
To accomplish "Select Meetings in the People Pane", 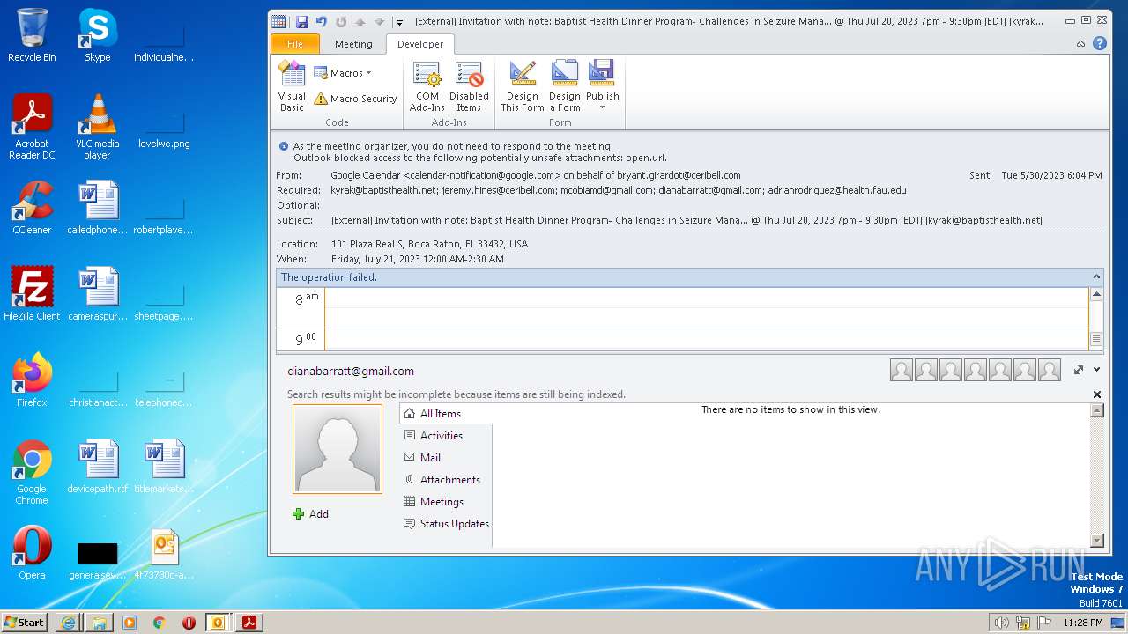I will tap(445, 502).
